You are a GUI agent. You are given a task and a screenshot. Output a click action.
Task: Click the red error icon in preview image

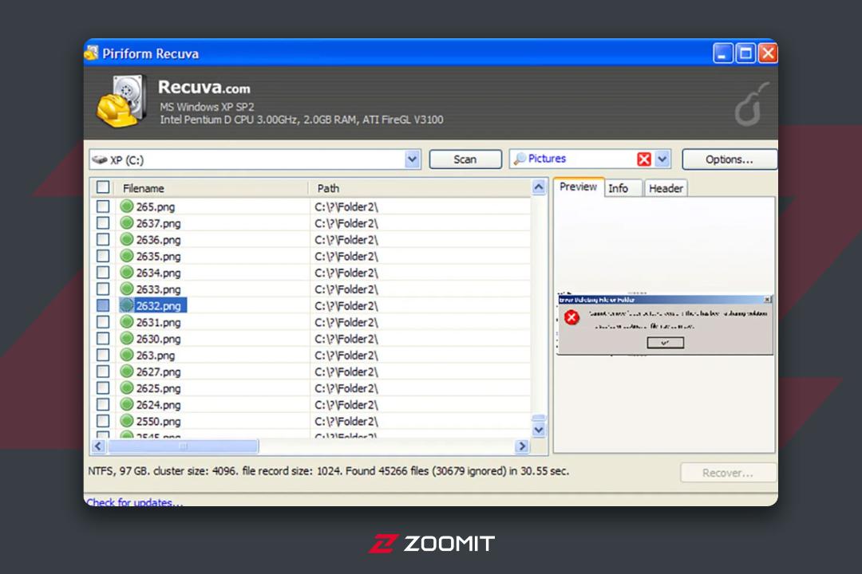tap(571, 317)
